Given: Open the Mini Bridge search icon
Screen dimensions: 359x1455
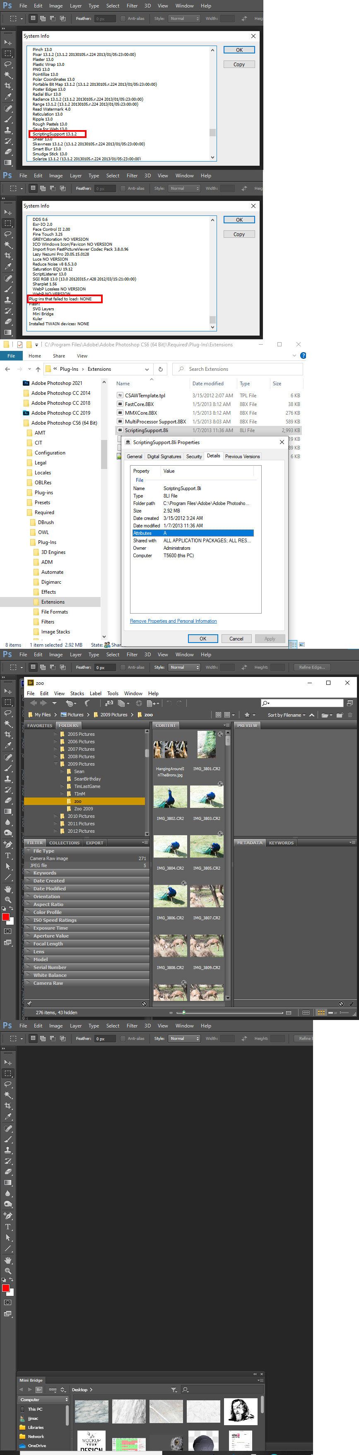Looking at the screenshot, I should click(185, 1390).
